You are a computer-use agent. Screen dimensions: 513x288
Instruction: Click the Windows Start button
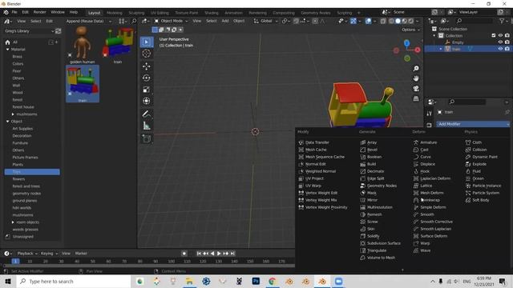coord(8,282)
